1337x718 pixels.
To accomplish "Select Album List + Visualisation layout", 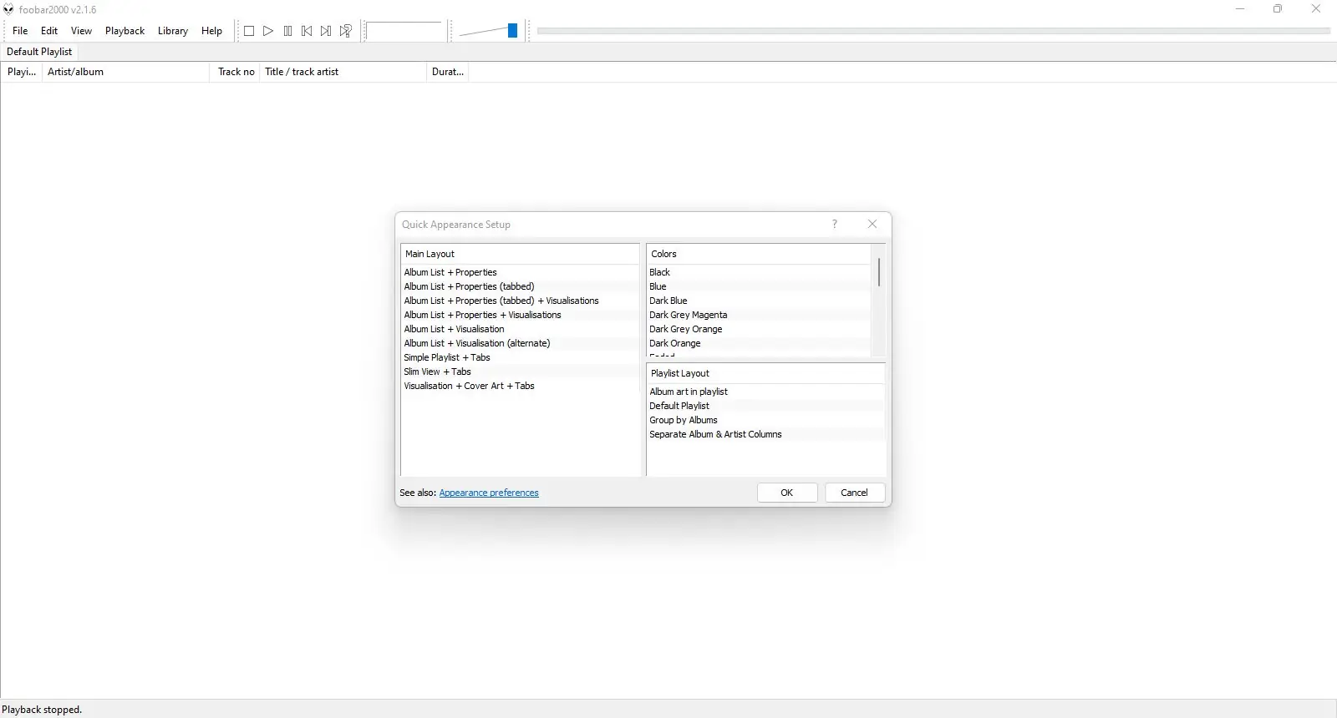I will [520, 329].
